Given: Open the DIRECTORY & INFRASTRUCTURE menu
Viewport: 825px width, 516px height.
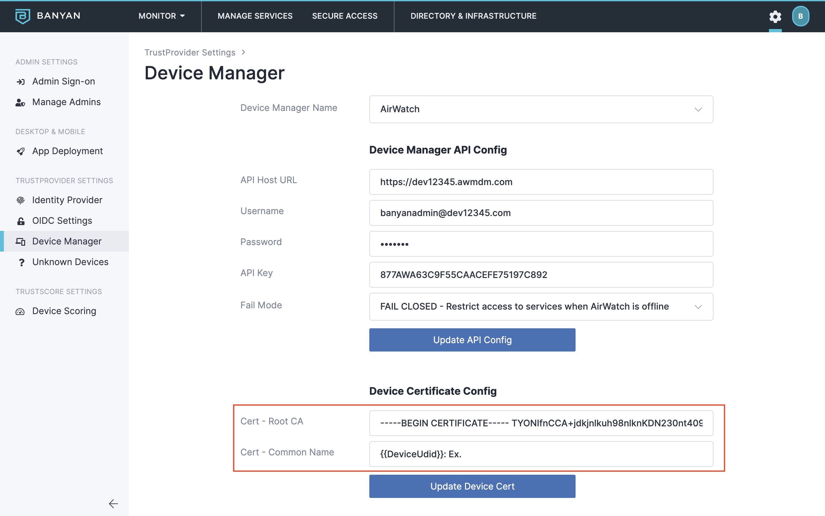Looking at the screenshot, I should tap(473, 16).
